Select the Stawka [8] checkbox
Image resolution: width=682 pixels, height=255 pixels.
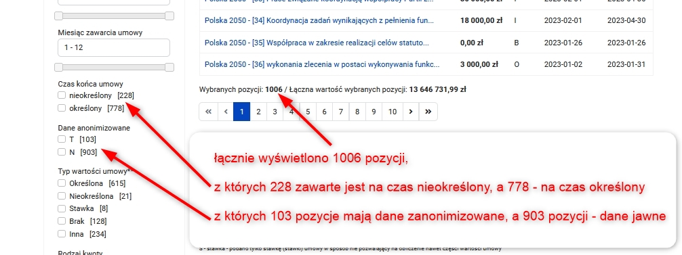(62, 208)
